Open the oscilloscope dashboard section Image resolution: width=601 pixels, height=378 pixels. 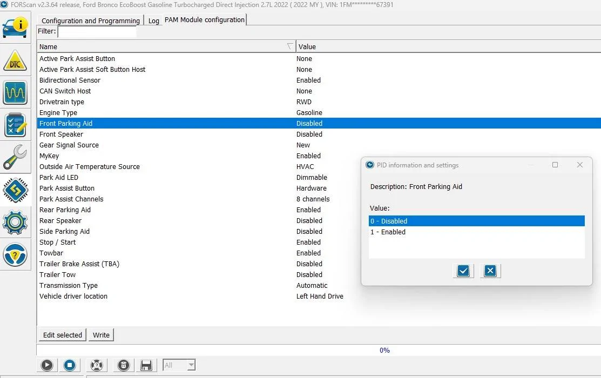15,92
